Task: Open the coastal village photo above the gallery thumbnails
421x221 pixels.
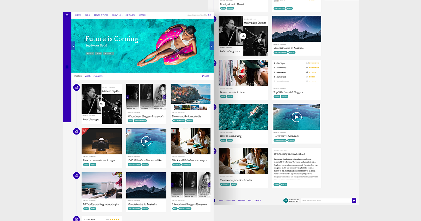Action: 191,94
